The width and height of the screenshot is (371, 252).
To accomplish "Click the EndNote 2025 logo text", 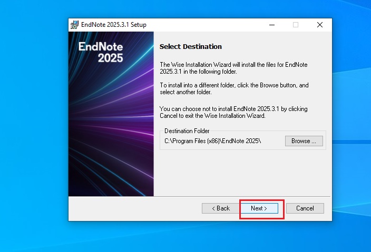I will pyautogui.click(x=101, y=52).
